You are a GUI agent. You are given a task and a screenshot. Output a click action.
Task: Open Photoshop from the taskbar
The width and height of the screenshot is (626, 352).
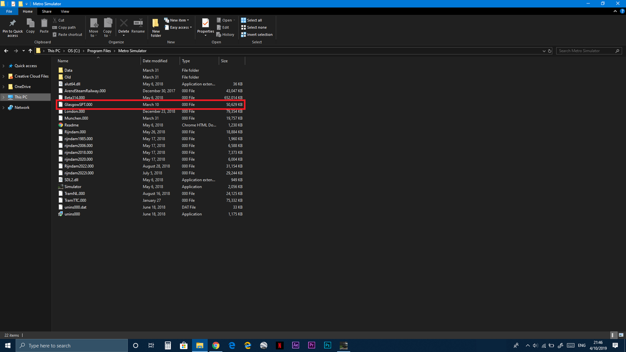tap(328, 345)
